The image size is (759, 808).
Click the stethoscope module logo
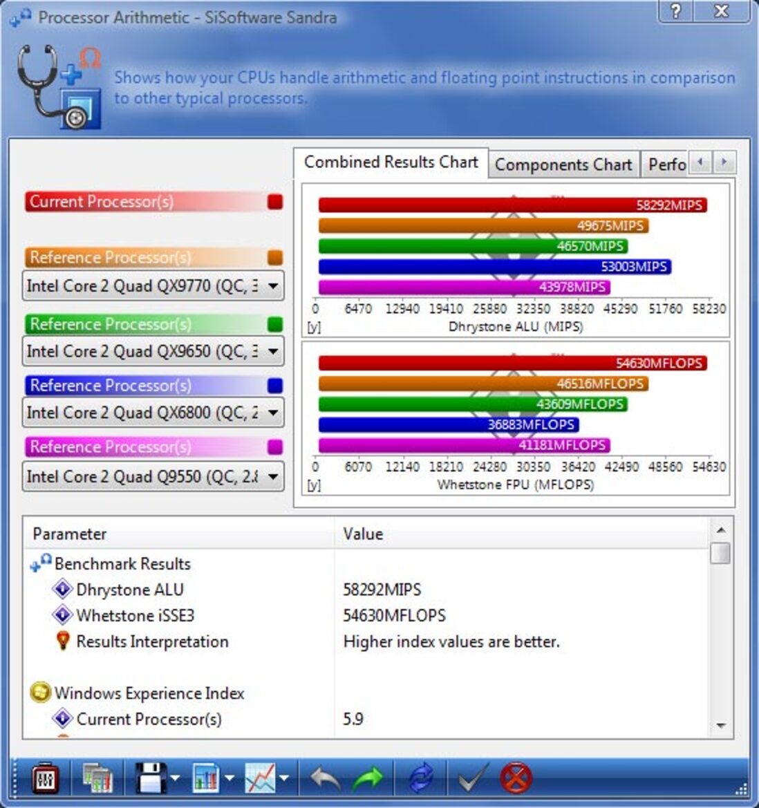59,86
